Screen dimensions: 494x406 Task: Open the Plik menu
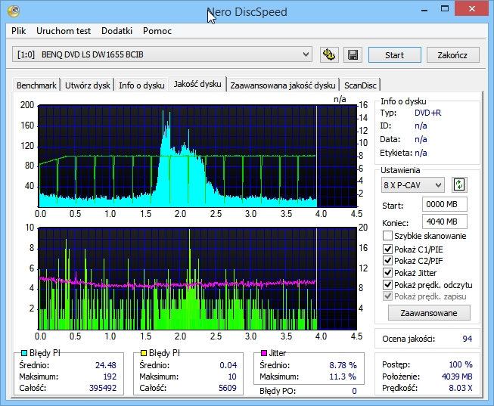pyautogui.click(x=19, y=31)
